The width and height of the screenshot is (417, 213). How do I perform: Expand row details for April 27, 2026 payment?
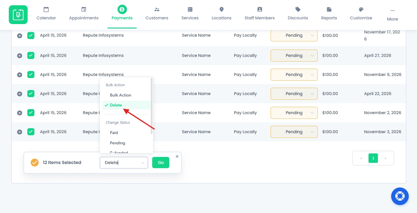click(x=20, y=56)
